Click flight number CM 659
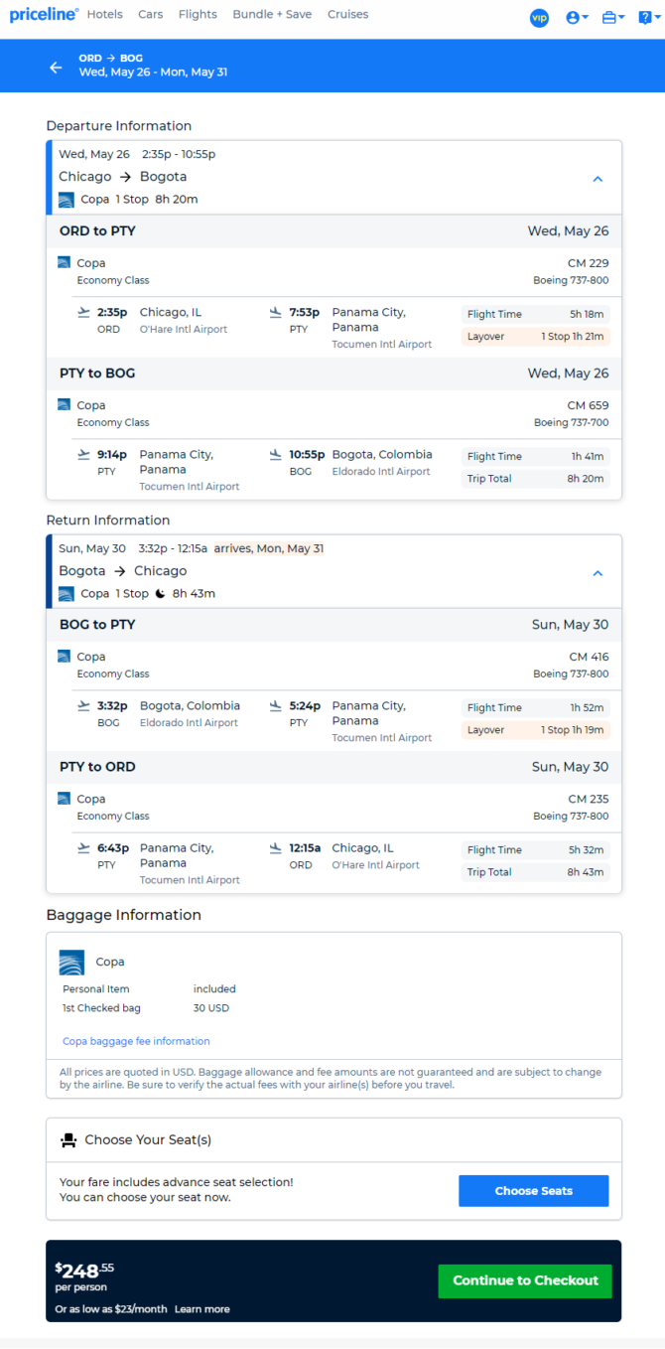The height and width of the screenshot is (1349, 665). (589, 405)
